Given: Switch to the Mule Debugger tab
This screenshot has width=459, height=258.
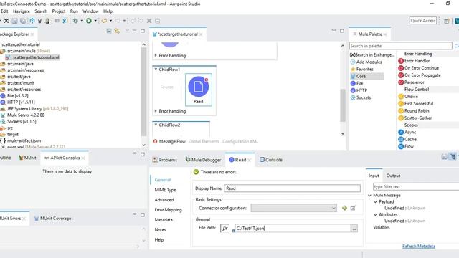Looking at the screenshot, I should 203,160.
